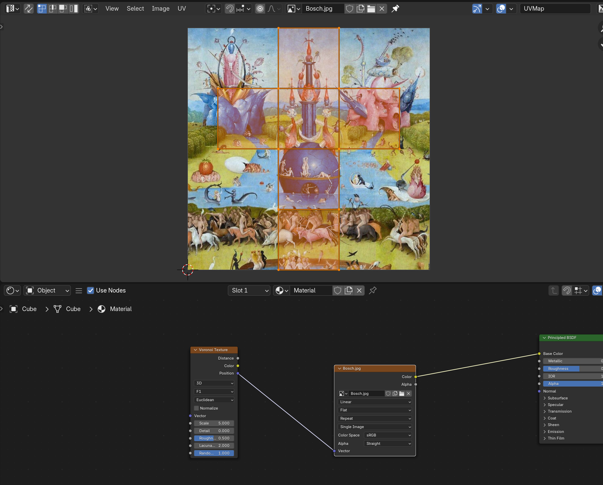This screenshot has height=485, width=603.
Task: Open the Euclidean distance dropdown
Action: pos(214,400)
